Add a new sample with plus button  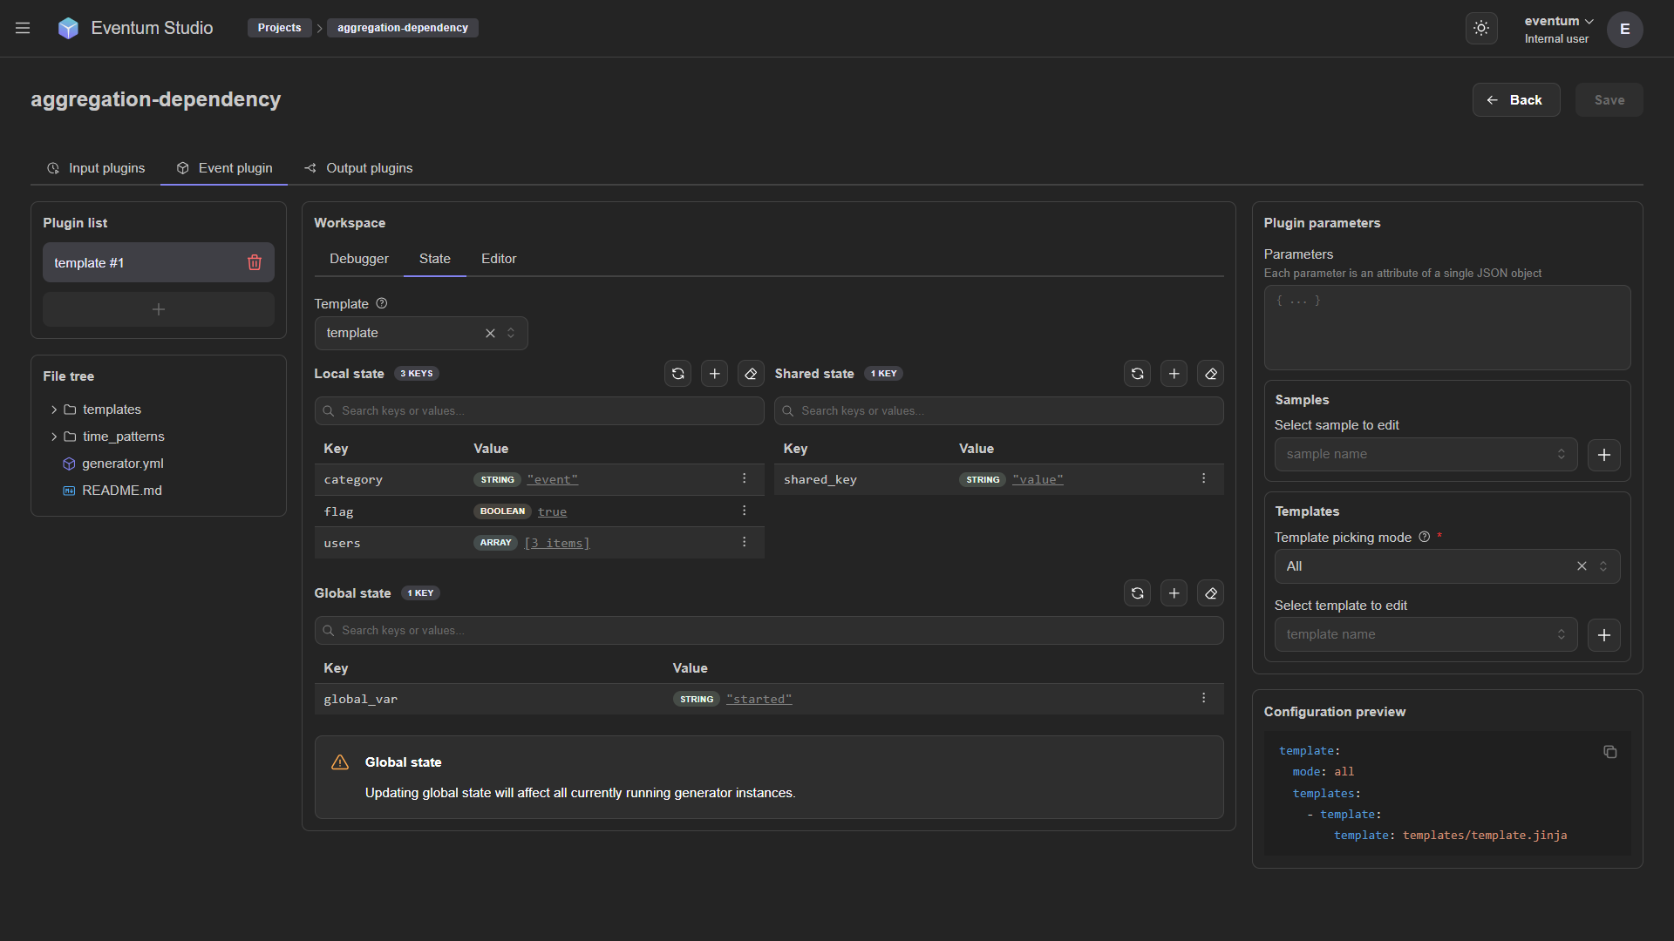pyautogui.click(x=1603, y=455)
